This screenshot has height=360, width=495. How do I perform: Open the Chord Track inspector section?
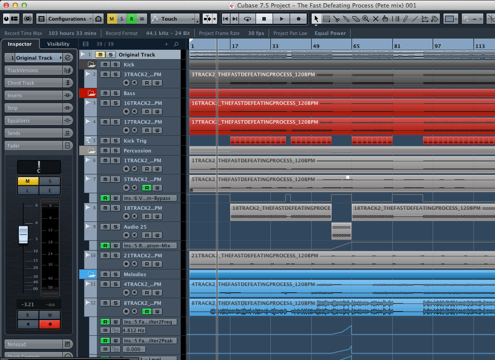(x=33, y=83)
